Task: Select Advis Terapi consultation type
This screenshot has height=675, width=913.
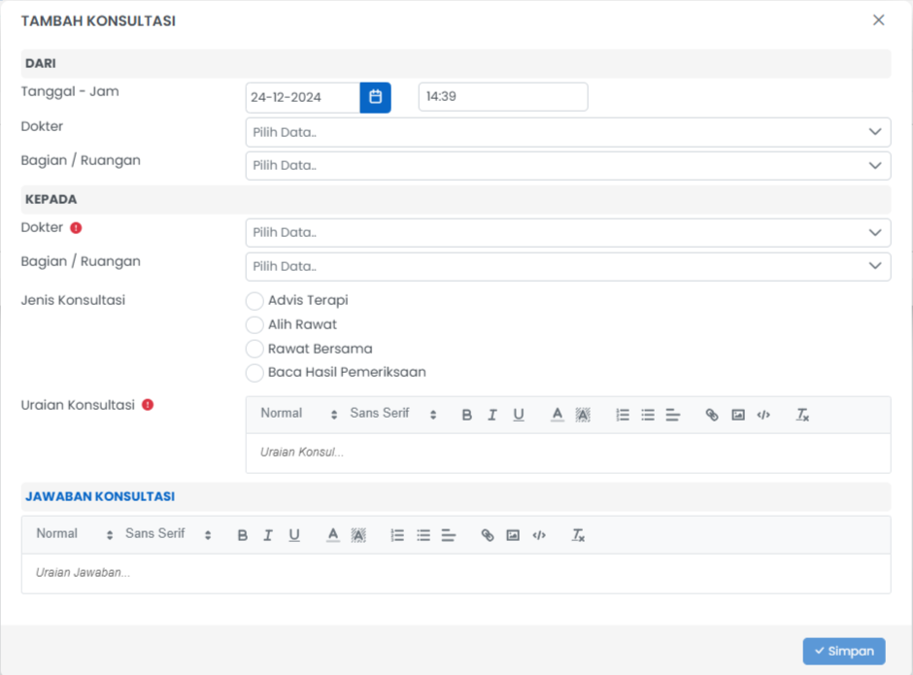Action: 254,301
